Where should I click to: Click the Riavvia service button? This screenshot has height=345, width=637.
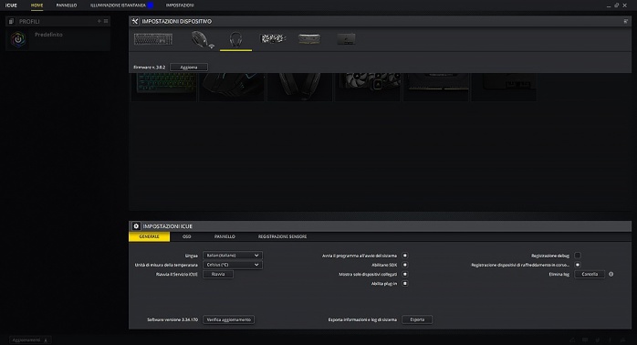pyautogui.click(x=218, y=275)
